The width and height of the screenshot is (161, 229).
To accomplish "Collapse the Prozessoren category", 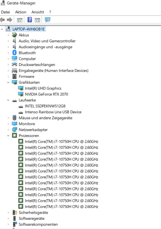I will point(8,136).
